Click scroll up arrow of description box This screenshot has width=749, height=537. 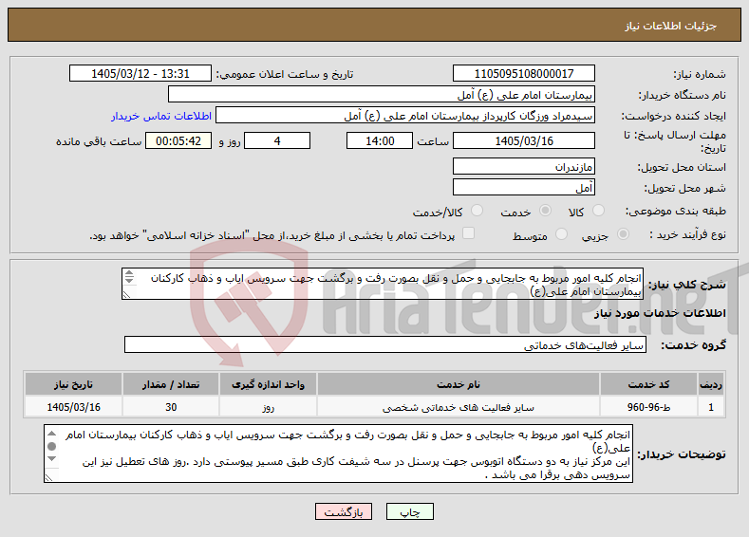click(x=129, y=273)
